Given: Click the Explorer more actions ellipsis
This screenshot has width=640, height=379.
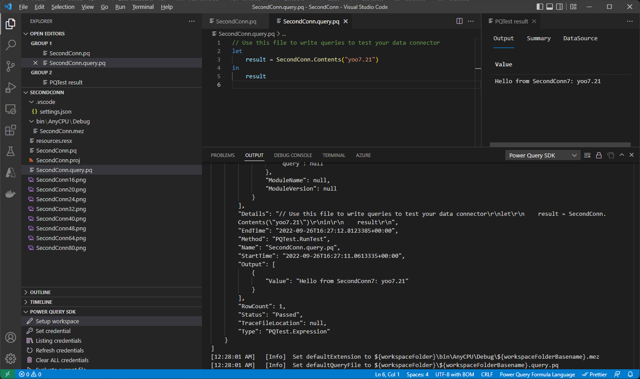Looking at the screenshot, I should (x=192, y=21).
